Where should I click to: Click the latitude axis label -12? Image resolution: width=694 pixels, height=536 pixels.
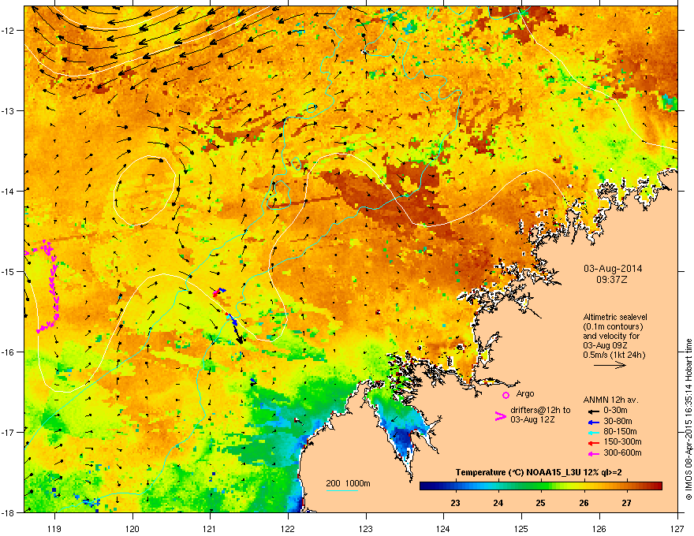tap(9, 30)
